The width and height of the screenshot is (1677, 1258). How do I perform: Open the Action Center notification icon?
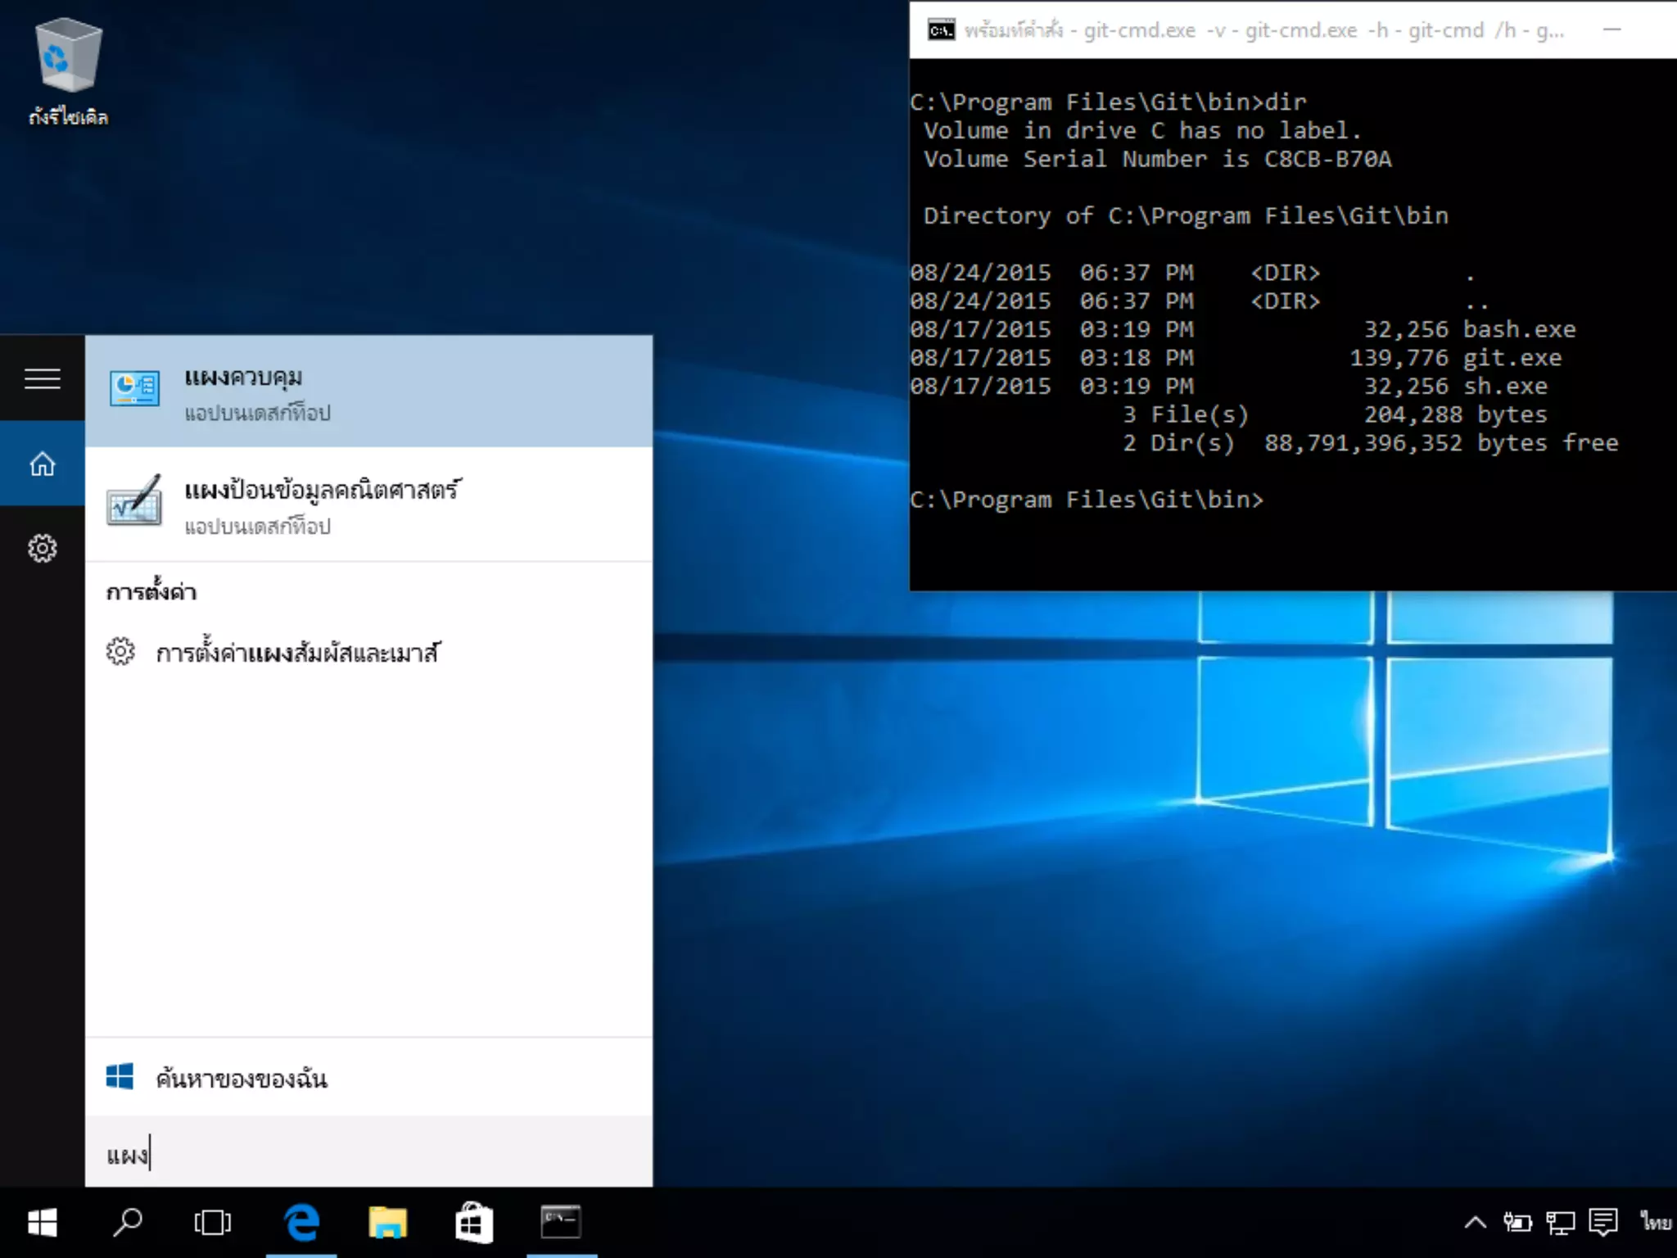pyautogui.click(x=1602, y=1223)
